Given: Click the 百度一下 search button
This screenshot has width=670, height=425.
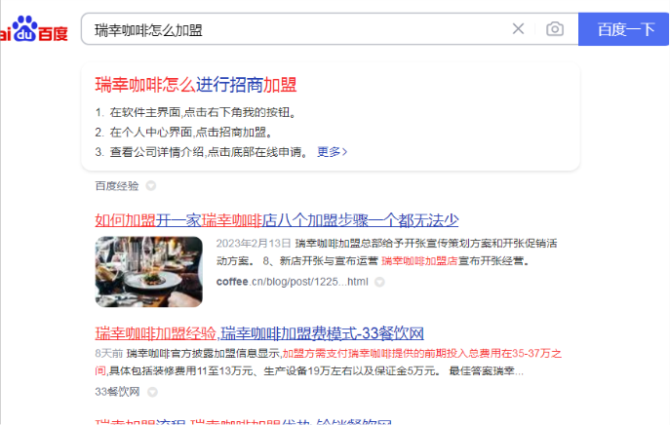Looking at the screenshot, I should [623, 29].
